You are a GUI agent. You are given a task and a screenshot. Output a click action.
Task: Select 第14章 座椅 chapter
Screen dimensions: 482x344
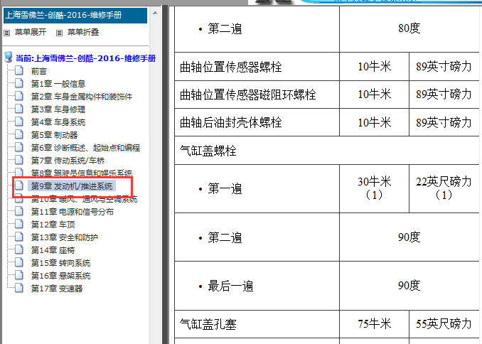tap(53, 251)
